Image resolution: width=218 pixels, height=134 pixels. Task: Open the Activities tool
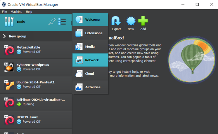pos(90,87)
